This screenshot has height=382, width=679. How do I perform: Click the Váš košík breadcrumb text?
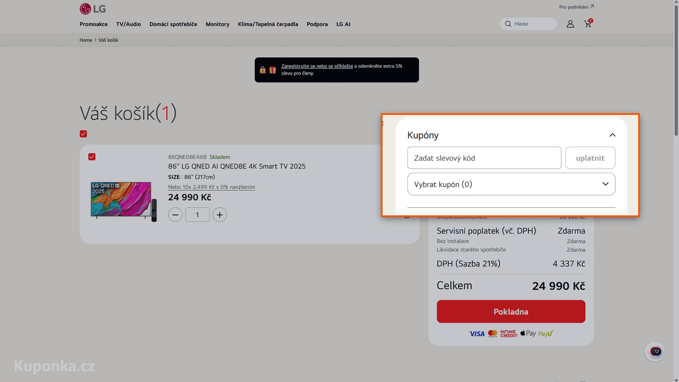(x=109, y=40)
